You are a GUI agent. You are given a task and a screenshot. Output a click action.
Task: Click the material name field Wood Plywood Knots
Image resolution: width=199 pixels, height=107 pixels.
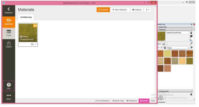point(177,33)
